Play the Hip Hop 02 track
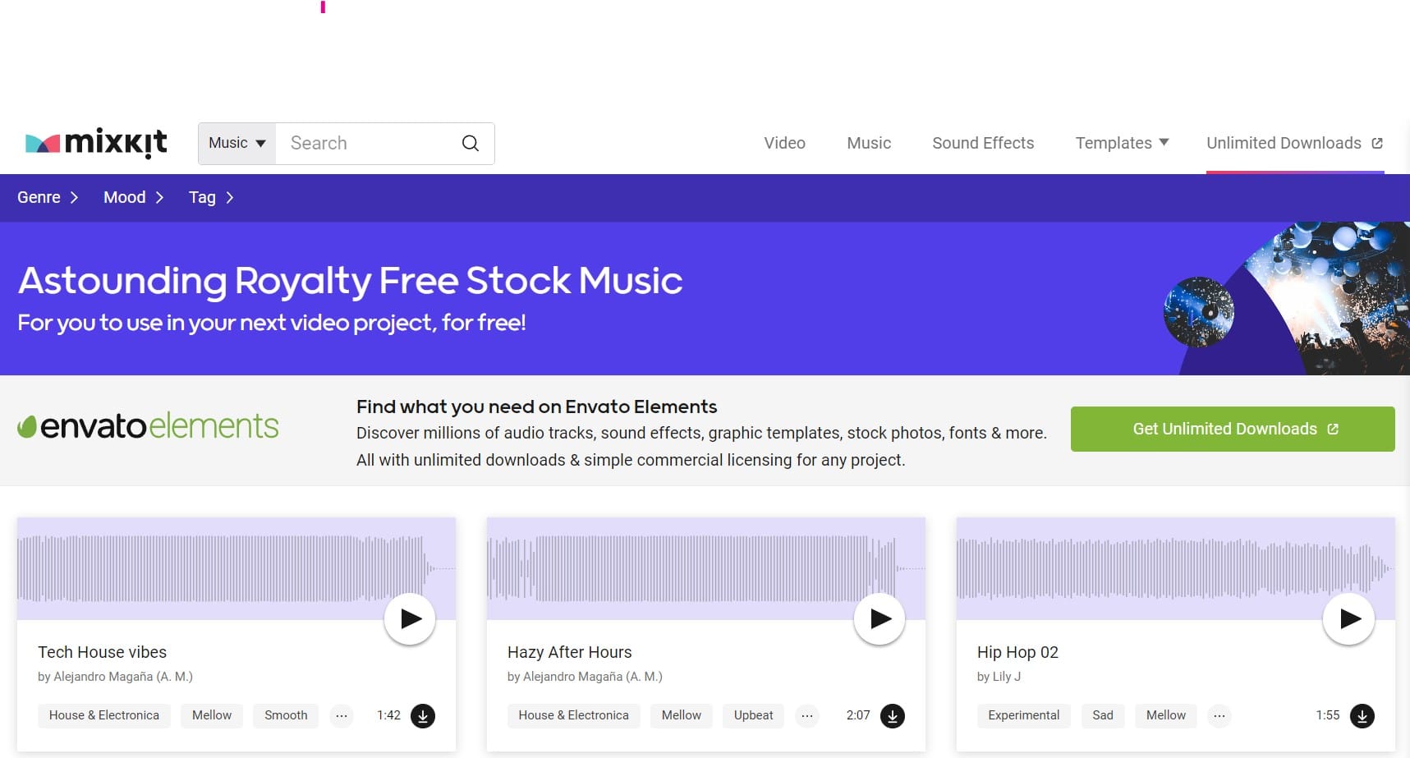The width and height of the screenshot is (1410, 758). tap(1348, 618)
